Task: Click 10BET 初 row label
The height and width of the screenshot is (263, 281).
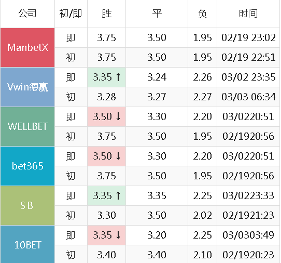Action: [71, 255]
